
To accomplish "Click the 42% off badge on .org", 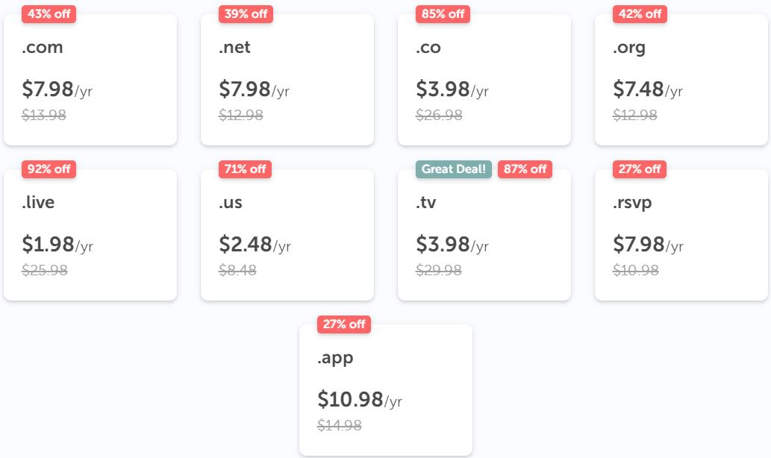I will pos(640,14).
